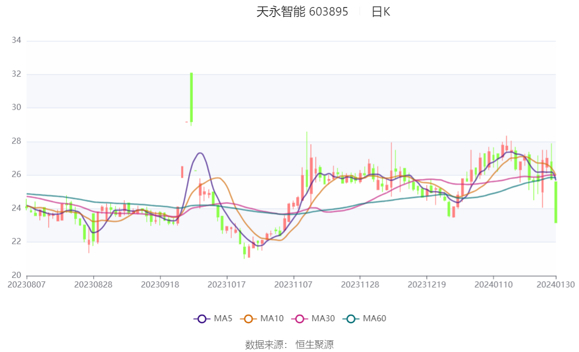Click the x-axis date label 20230807

(x=27, y=285)
